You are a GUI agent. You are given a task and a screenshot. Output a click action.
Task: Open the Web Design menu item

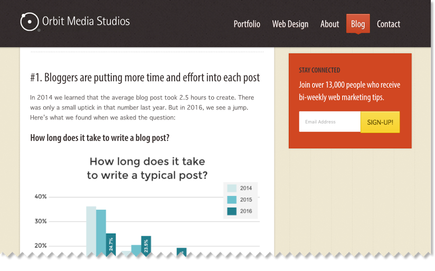pos(290,24)
